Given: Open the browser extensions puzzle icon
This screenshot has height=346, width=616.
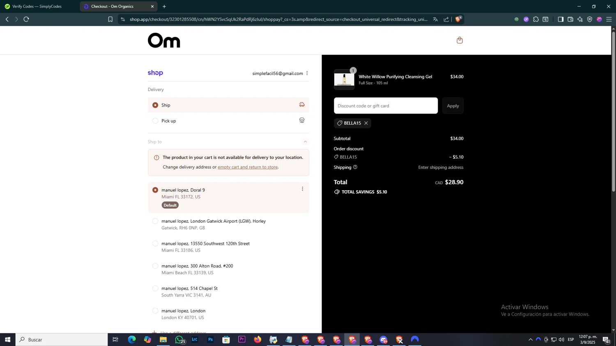Looking at the screenshot, I should pyautogui.click(x=536, y=19).
